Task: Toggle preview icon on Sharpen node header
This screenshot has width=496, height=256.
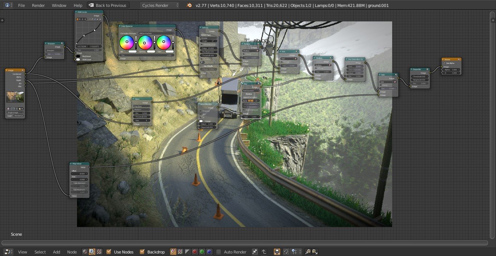Action: tap(62, 43)
